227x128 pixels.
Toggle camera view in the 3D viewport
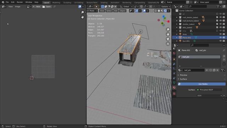click(168, 39)
